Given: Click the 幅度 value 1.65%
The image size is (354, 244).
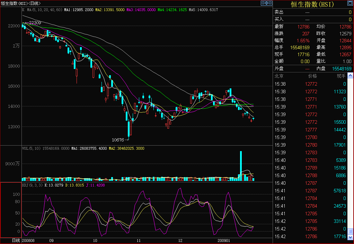Looking at the screenshot, I should pyautogui.click(x=303, y=41).
